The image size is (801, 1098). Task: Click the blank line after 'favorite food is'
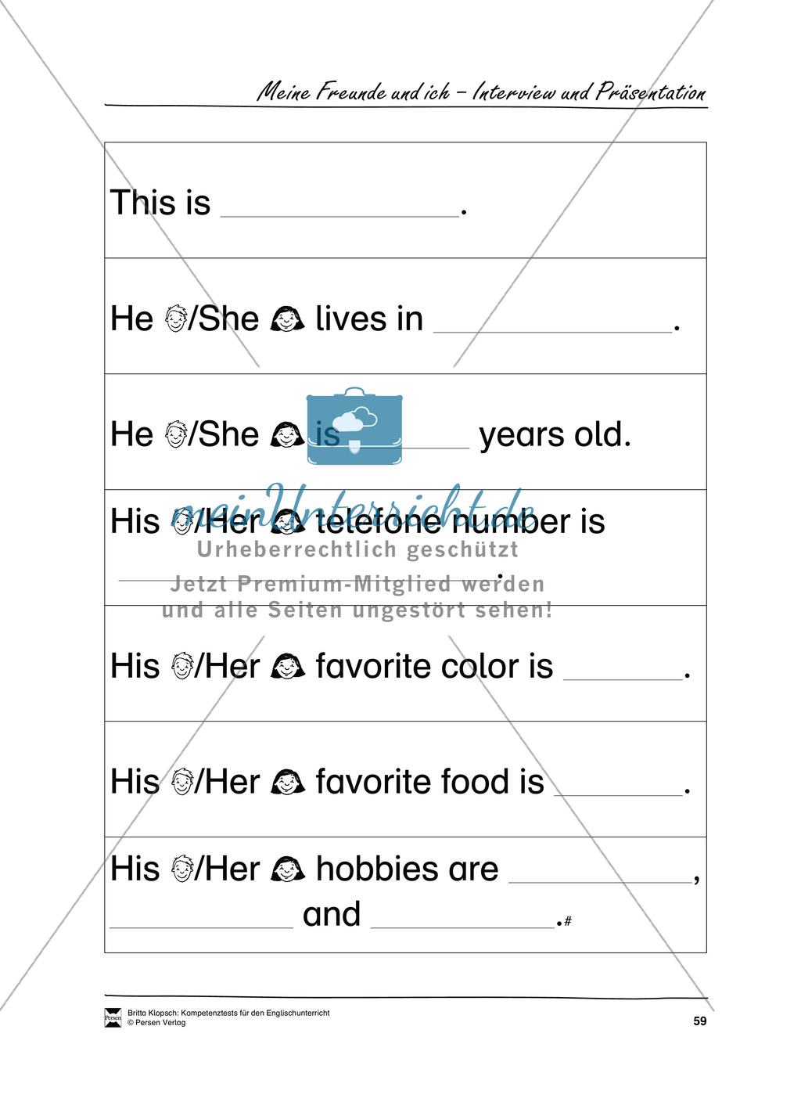pos(619,795)
